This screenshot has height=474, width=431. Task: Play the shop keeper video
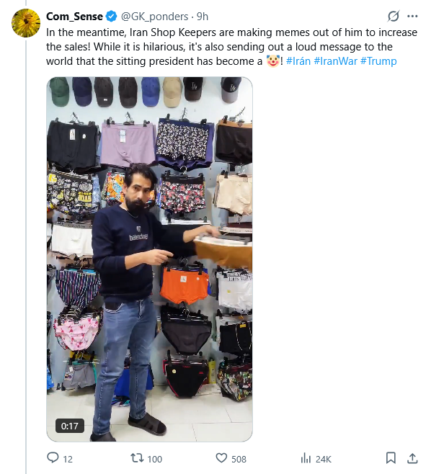coord(149,259)
